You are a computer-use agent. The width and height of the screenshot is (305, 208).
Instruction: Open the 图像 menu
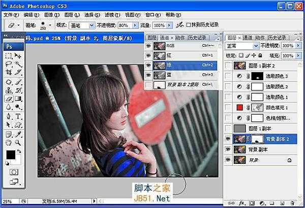pyautogui.click(x=52, y=15)
